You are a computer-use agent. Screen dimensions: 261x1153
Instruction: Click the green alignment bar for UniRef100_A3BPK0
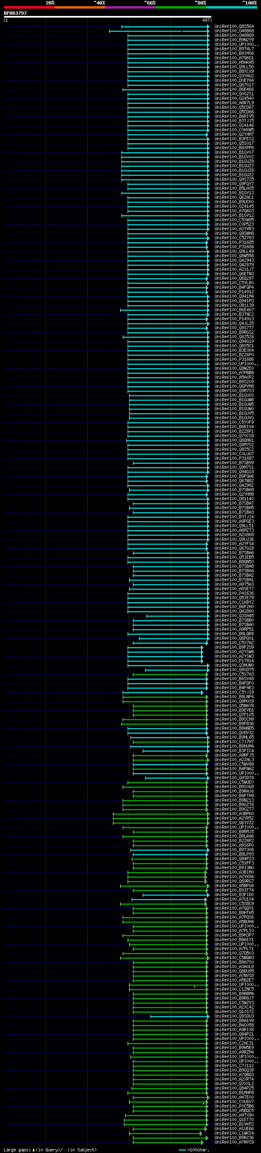pos(161,814)
